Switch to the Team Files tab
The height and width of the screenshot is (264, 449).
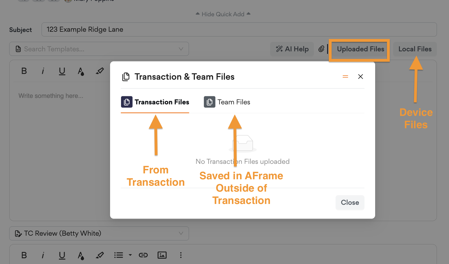pyautogui.click(x=227, y=102)
